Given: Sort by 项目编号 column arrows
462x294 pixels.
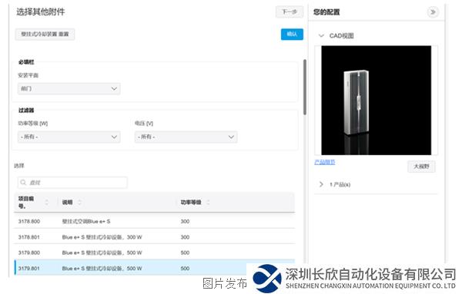Looking at the screenshot, I should pyautogui.click(x=46, y=202).
